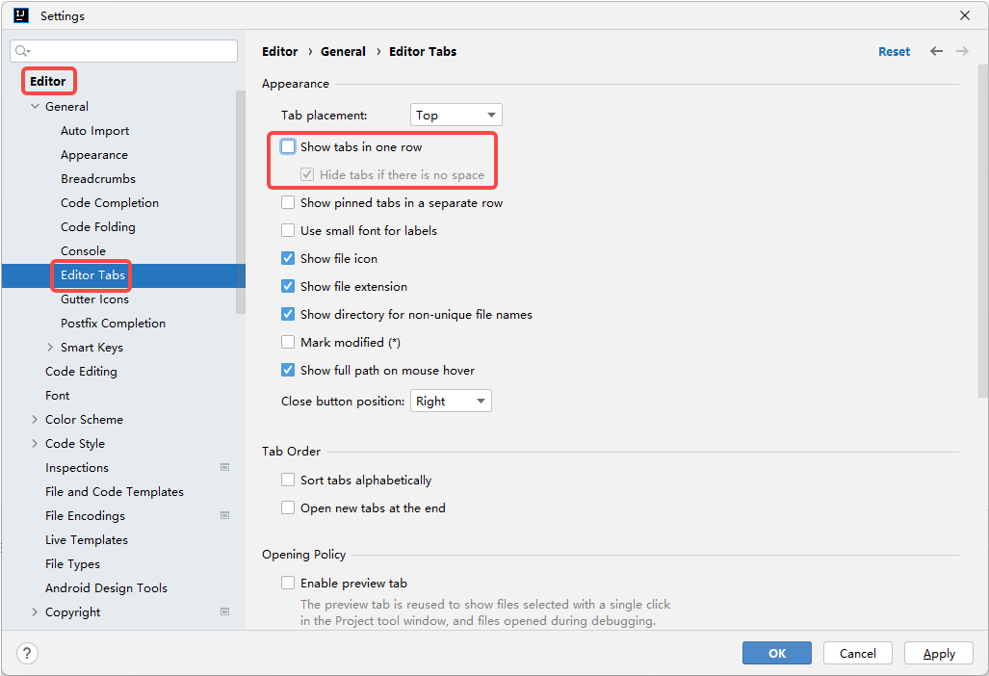The height and width of the screenshot is (676, 989).
Task: Collapse the General tree node
Action: 35,107
